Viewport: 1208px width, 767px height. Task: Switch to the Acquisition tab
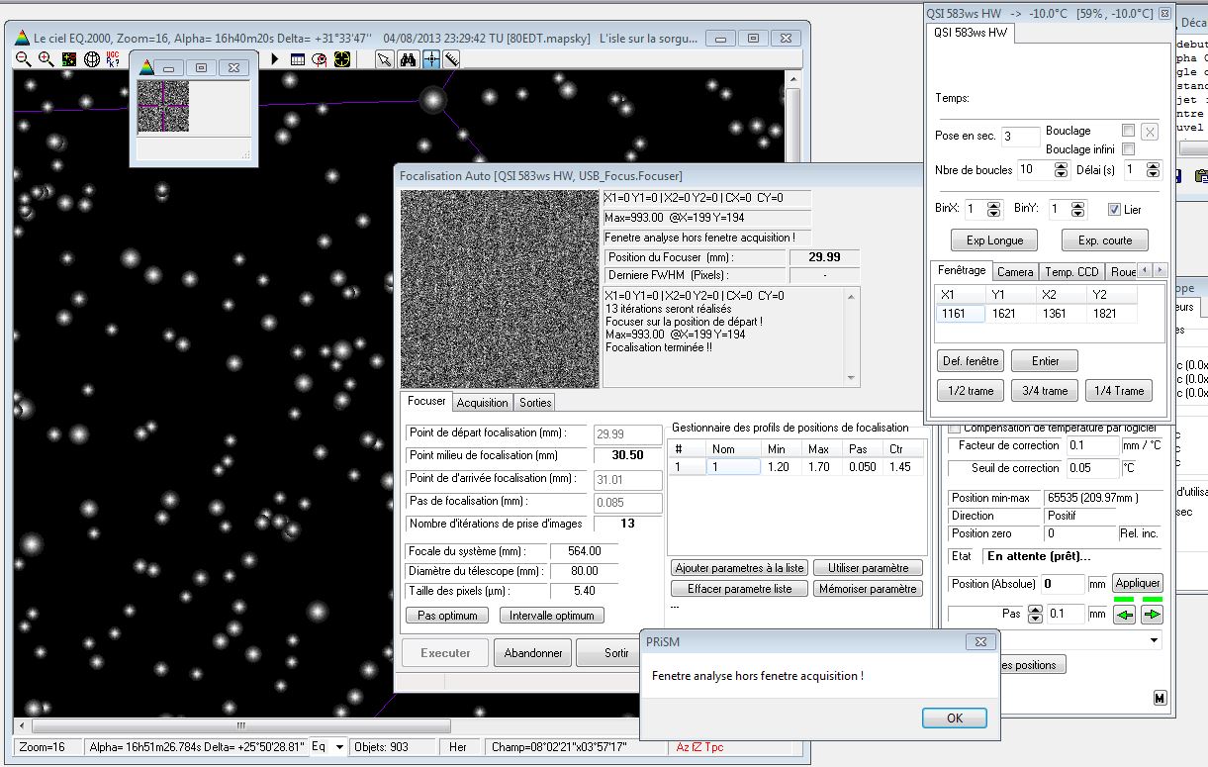[x=482, y=403]
